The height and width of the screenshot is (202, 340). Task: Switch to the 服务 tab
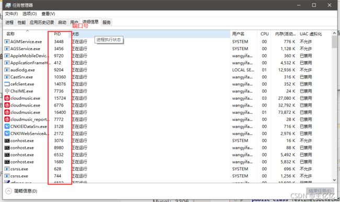(x=107, y=22)
